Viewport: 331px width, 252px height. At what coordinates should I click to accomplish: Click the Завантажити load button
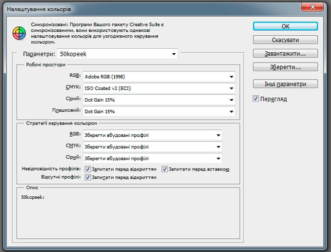pyautogui.click(x=286, y=53)
